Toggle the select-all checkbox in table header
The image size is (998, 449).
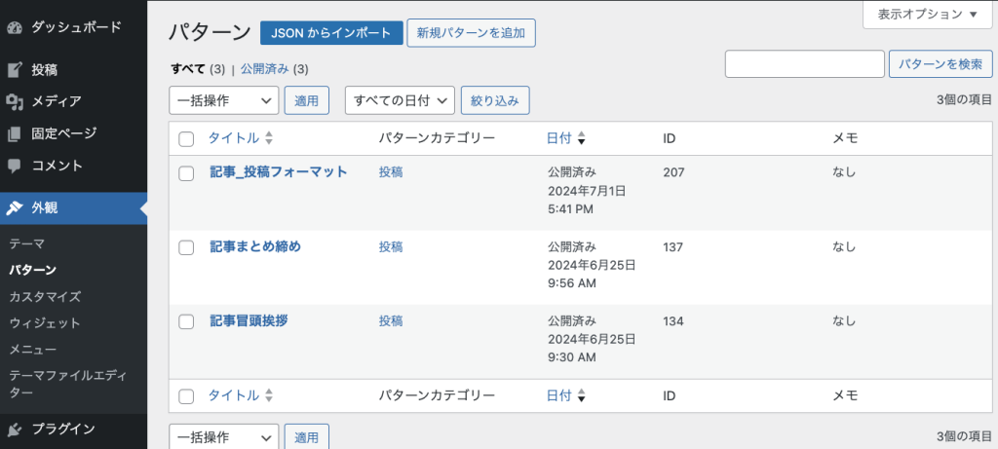[x=187, y=138]
